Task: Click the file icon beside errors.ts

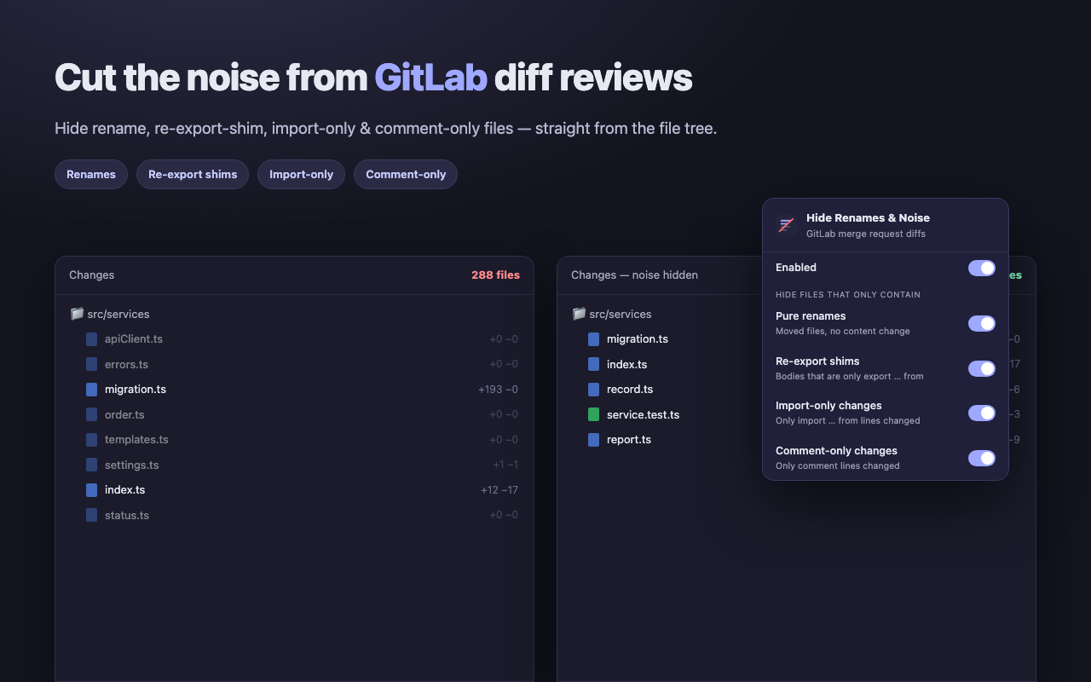Action: click(x=91, y=364)
